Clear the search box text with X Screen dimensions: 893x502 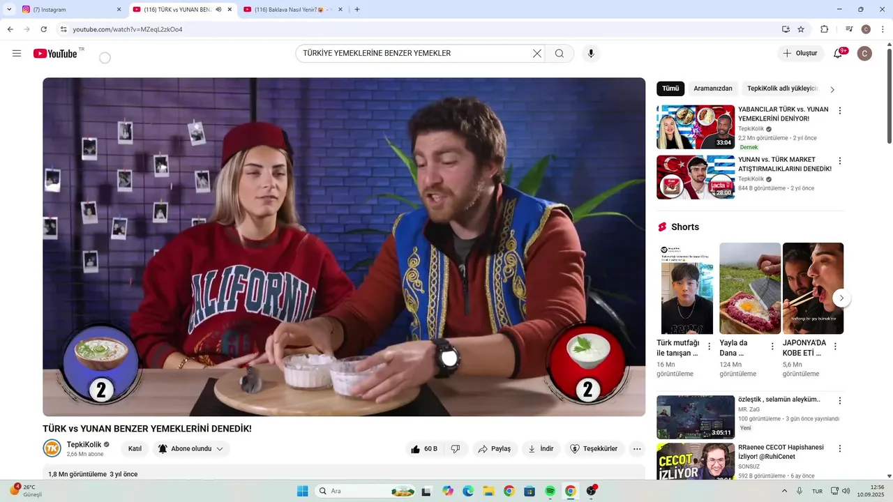point(537,54)
